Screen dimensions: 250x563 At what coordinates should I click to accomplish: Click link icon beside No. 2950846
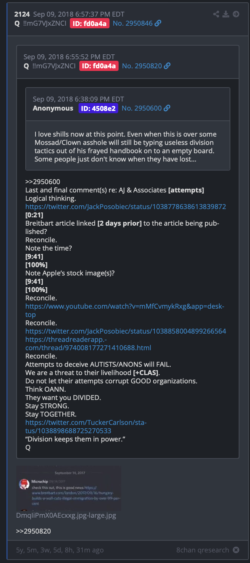(158, 23)
